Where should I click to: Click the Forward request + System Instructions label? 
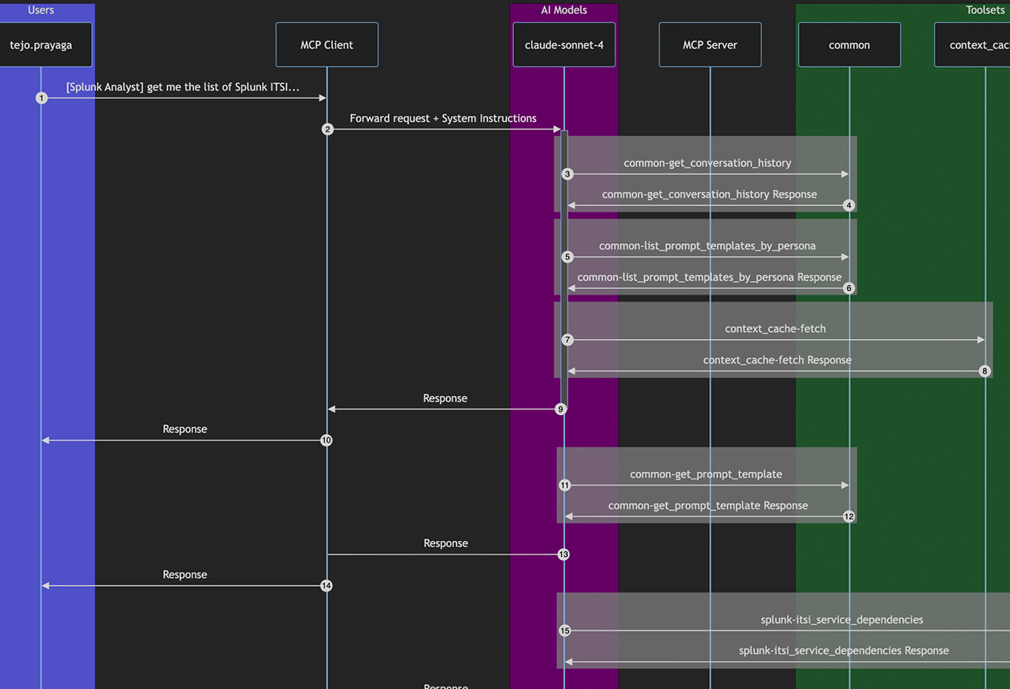pos(443,118)
